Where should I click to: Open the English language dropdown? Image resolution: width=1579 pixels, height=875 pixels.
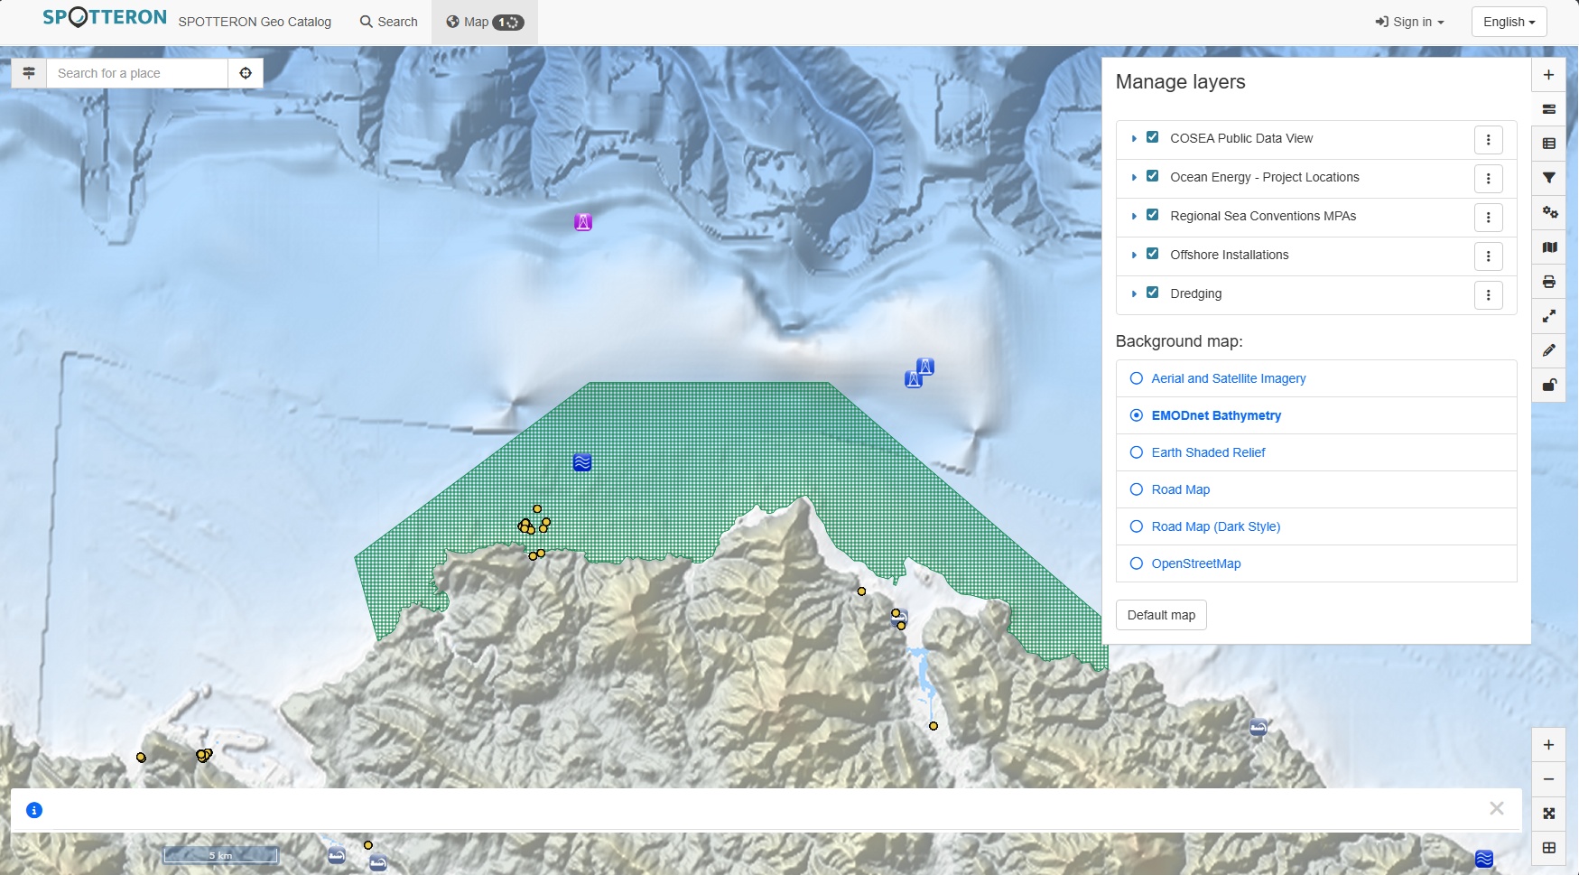[x=1508, y=21]
